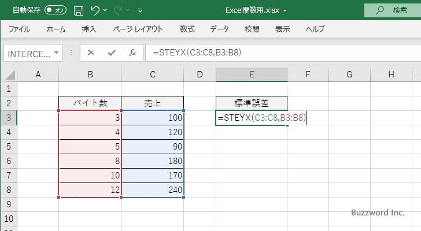Screen dimensions: 421x231
Task: Select column H header
Action: (x=391, y=74)
